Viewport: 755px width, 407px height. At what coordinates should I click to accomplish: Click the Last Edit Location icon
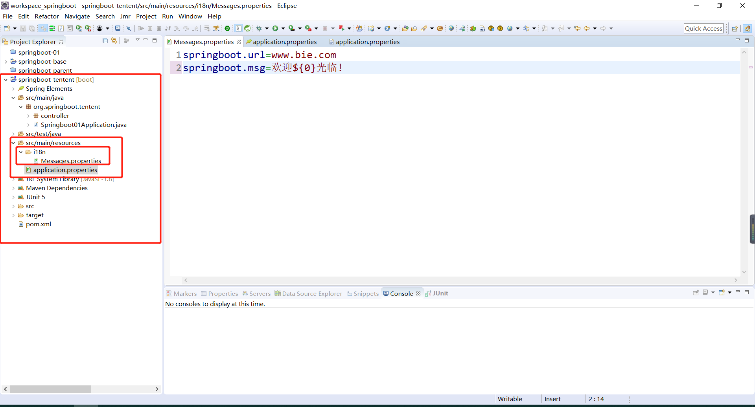[x=577, y=28]
